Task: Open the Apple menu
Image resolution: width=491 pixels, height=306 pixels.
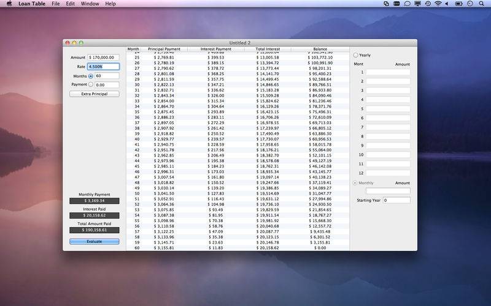Action: (9, 4)
